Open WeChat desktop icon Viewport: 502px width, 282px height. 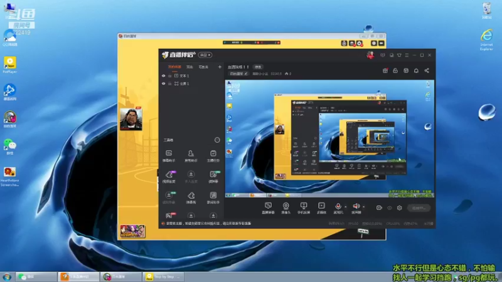(x=10, y=147)
